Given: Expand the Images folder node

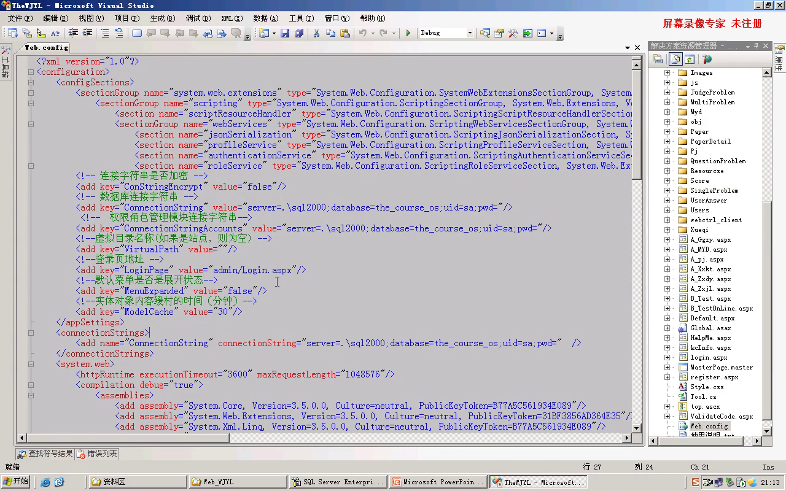Looking at the screenshot, I should tap(667, 72).
